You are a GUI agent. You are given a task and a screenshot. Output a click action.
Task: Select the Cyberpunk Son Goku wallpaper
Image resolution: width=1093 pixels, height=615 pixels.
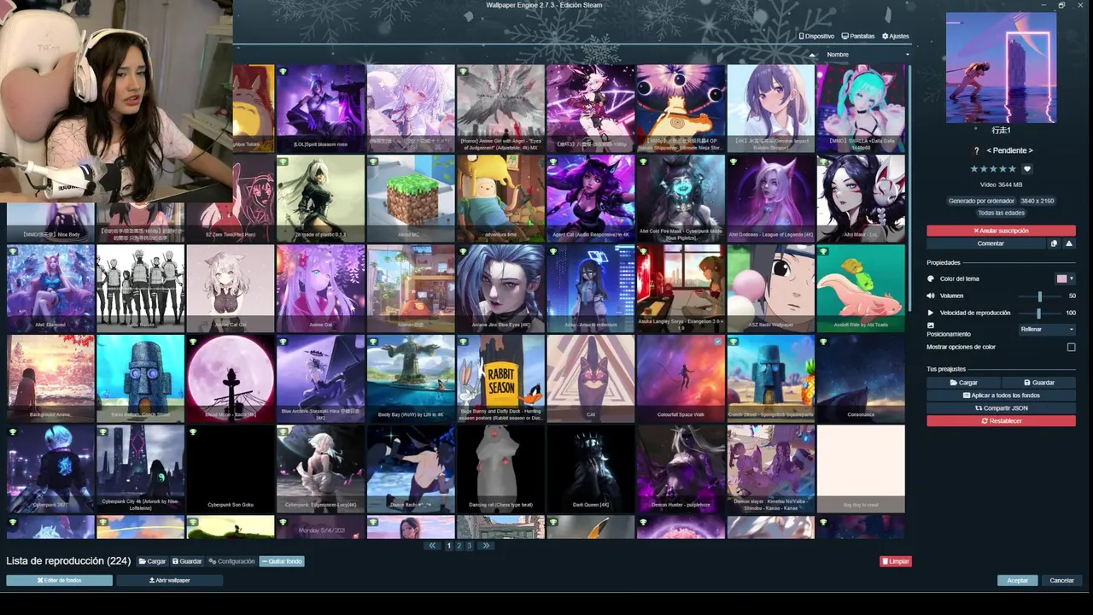coord(231,469)
